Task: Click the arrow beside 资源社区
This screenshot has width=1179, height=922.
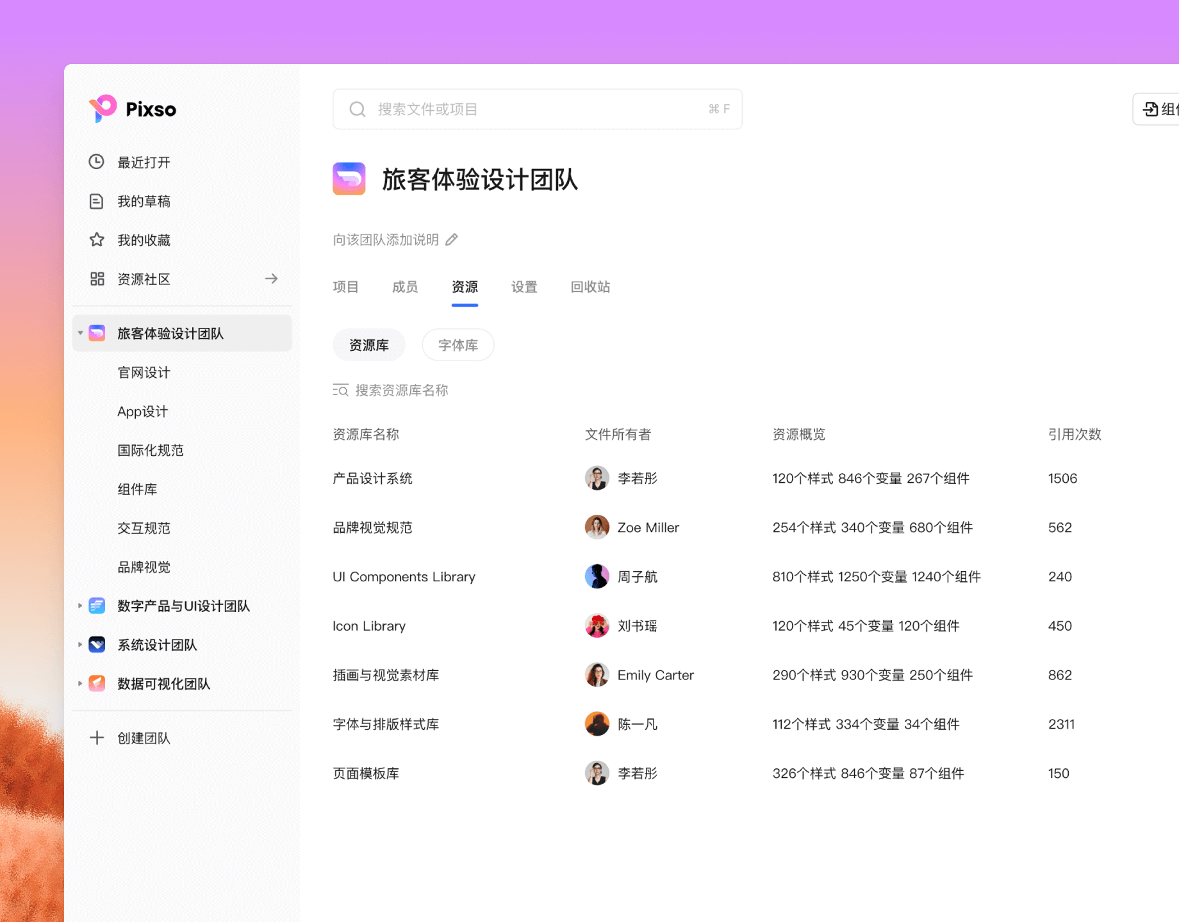Action: (x=272, y=279)
